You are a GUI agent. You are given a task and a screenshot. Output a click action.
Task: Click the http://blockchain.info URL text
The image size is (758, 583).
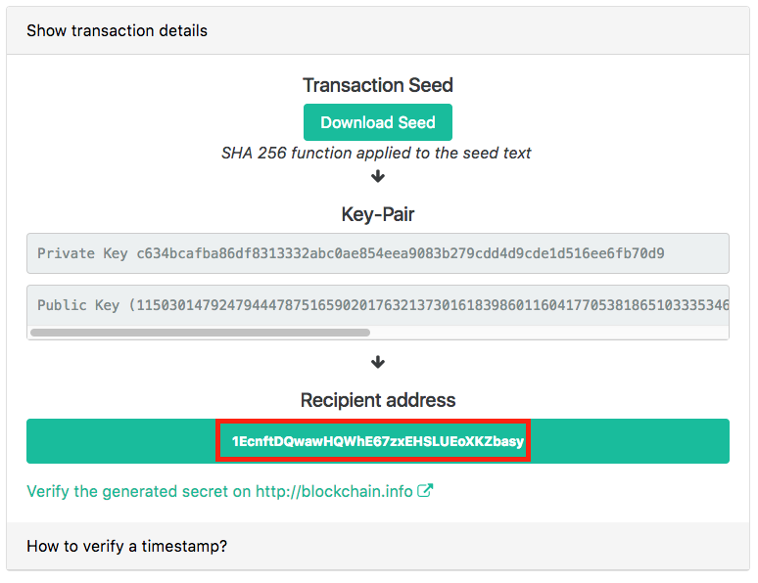point(334,491)
